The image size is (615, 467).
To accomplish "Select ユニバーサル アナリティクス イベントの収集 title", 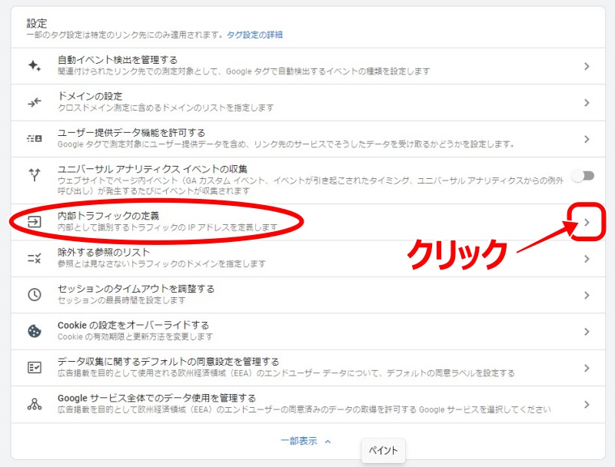I will tap(152, 169).
